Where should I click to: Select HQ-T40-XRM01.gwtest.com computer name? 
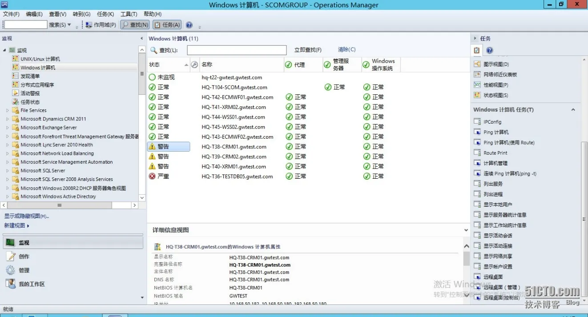(234, 167)
